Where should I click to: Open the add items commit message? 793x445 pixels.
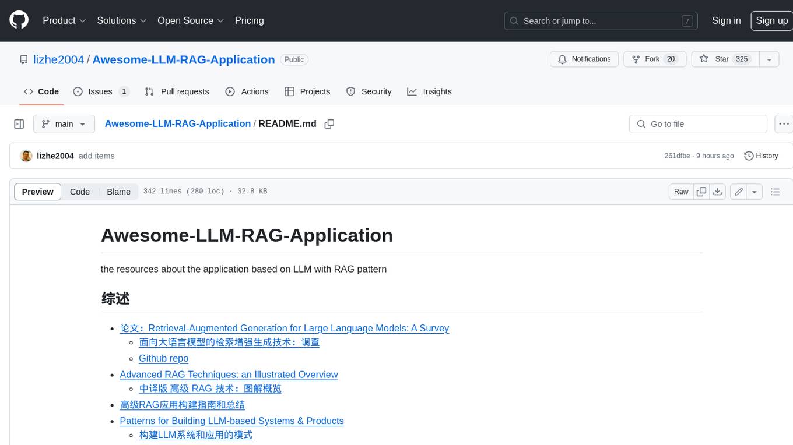point(97,156)
